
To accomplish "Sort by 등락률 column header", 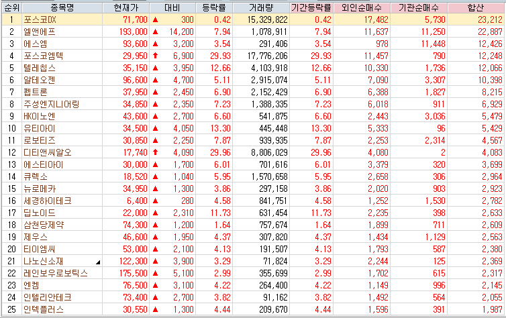I will point(214,7).
